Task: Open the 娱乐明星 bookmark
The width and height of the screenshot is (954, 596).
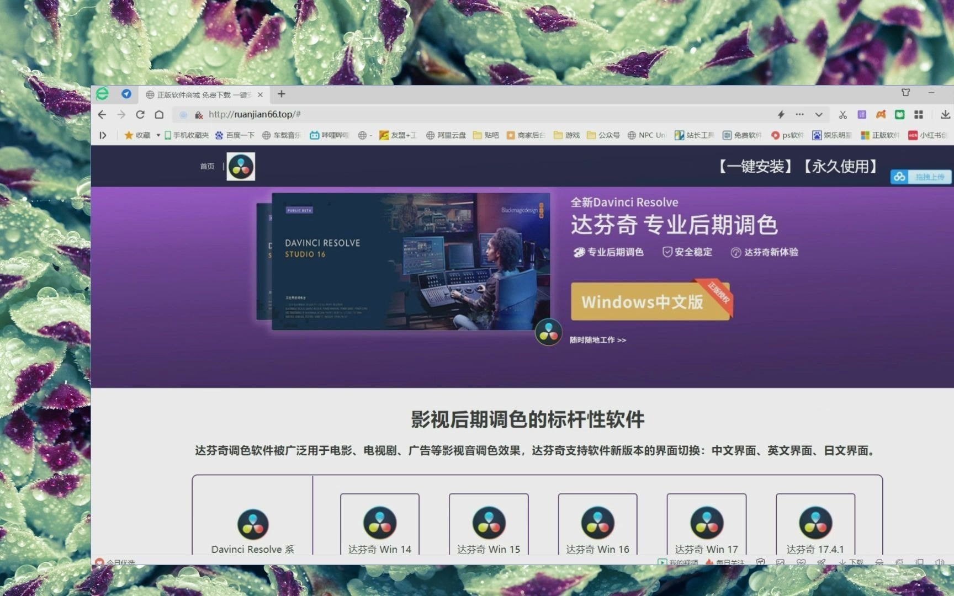Action: 832,135
